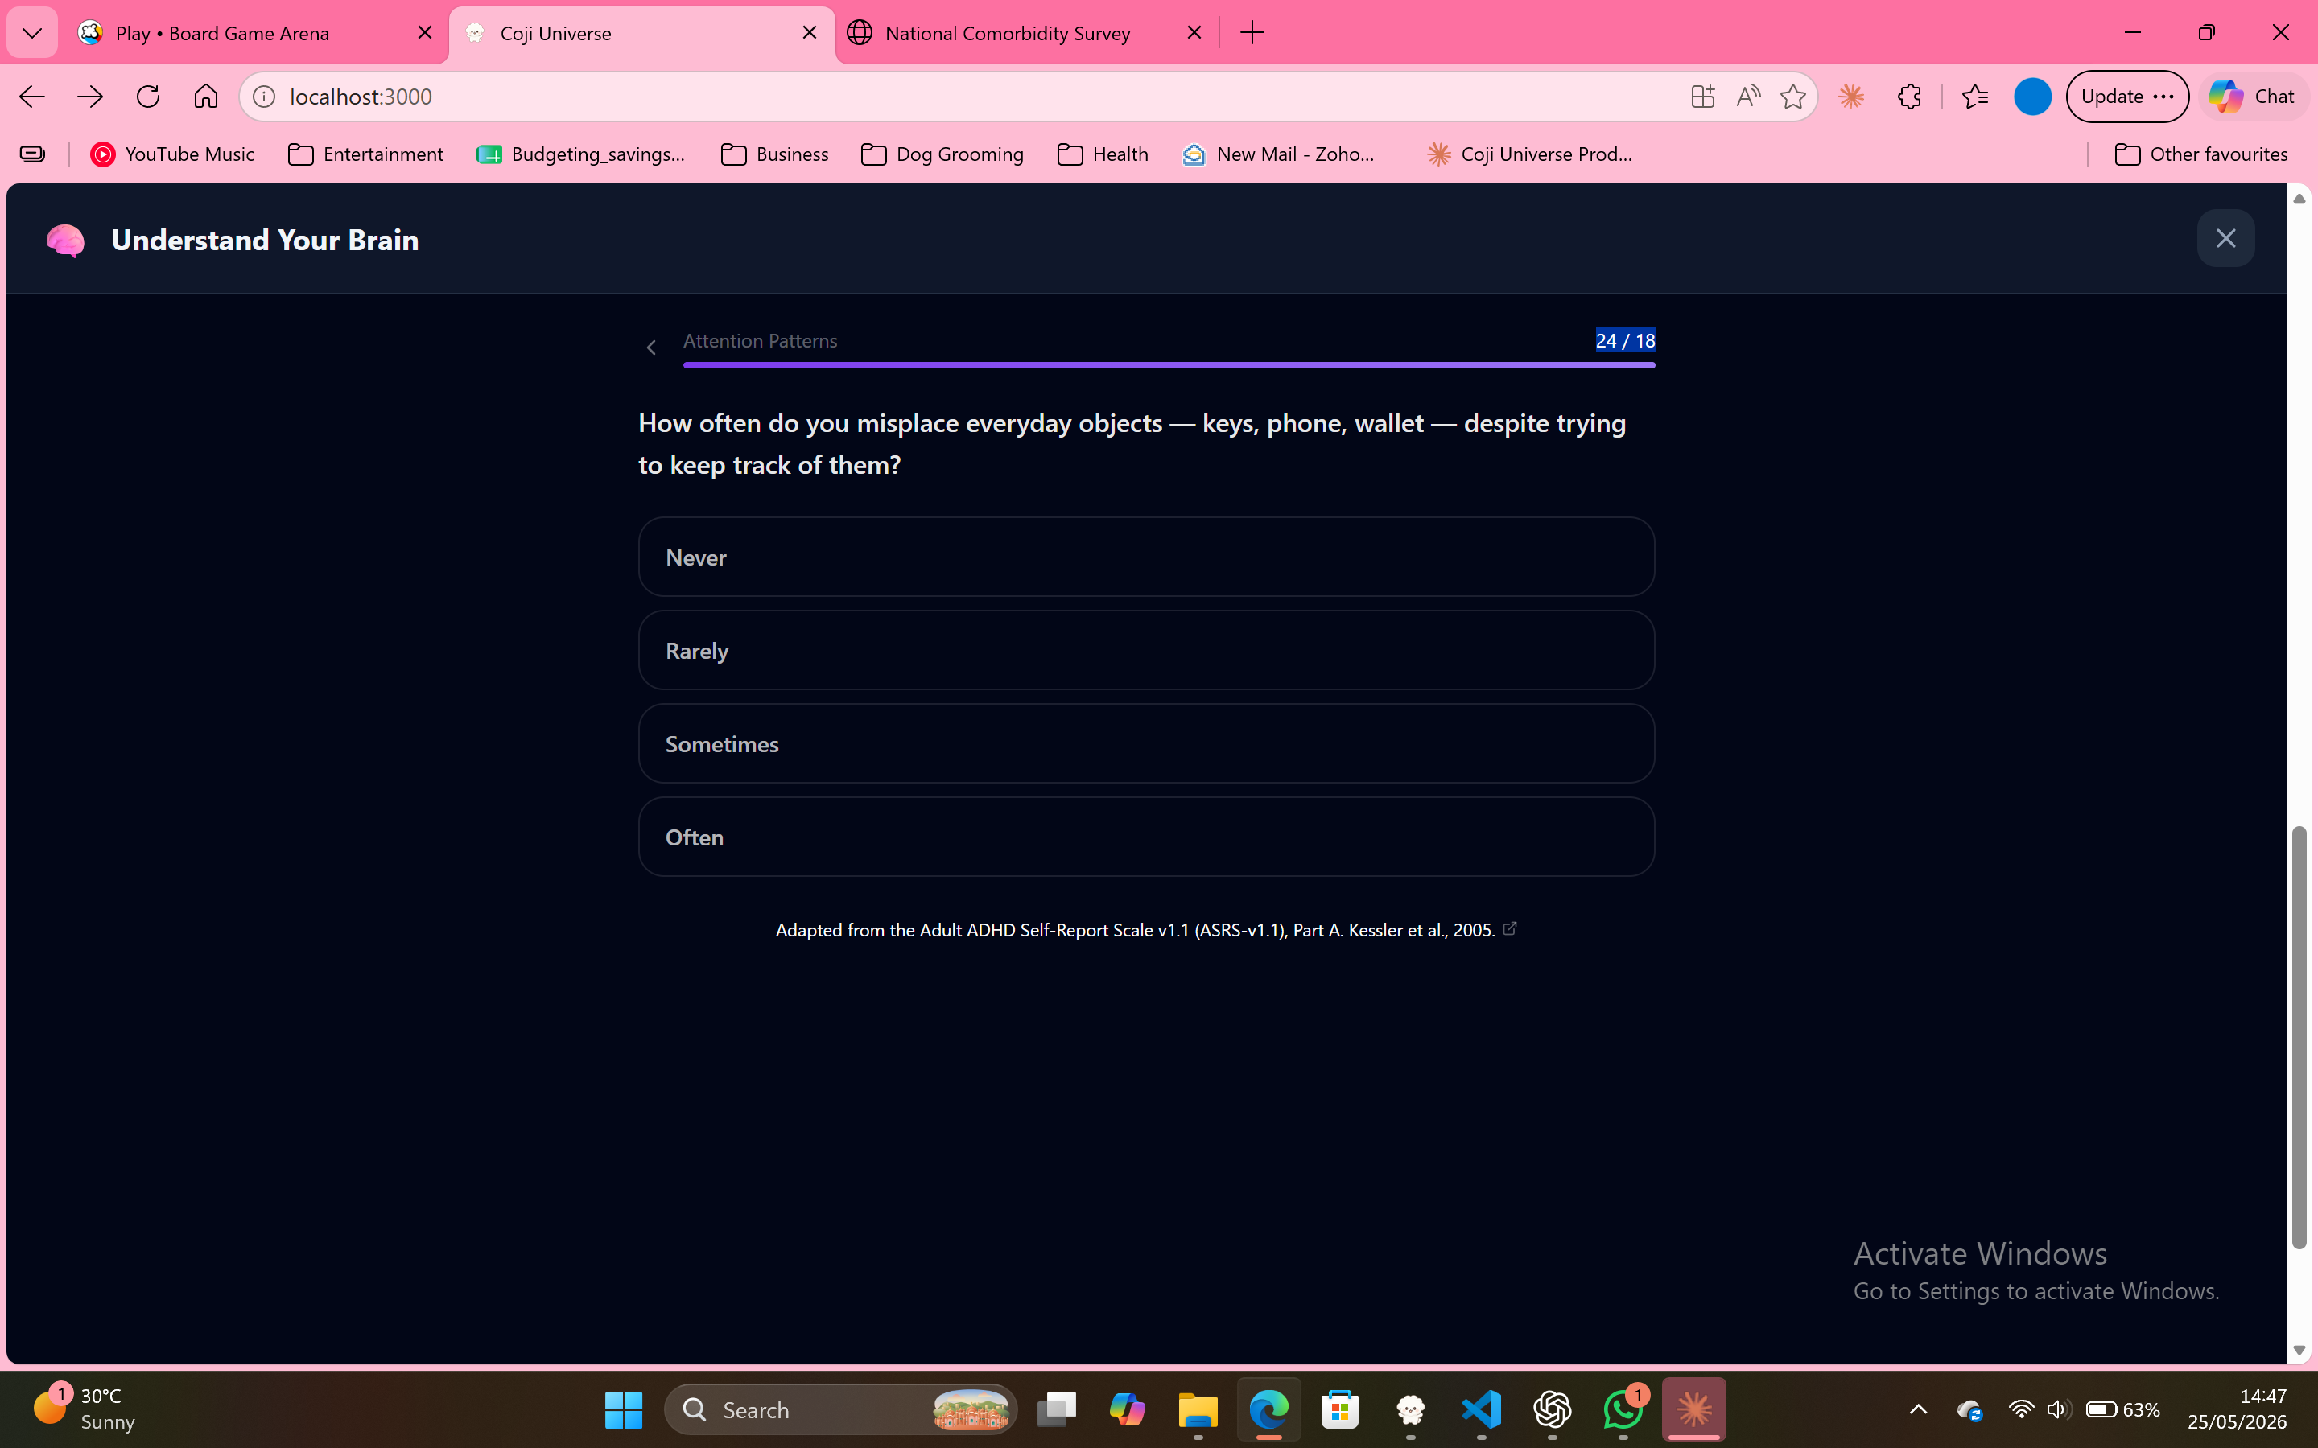The width and height of the screenshot is (2318, 1448).
Task: Open the browser home page
Action: [x=205, y=97]
